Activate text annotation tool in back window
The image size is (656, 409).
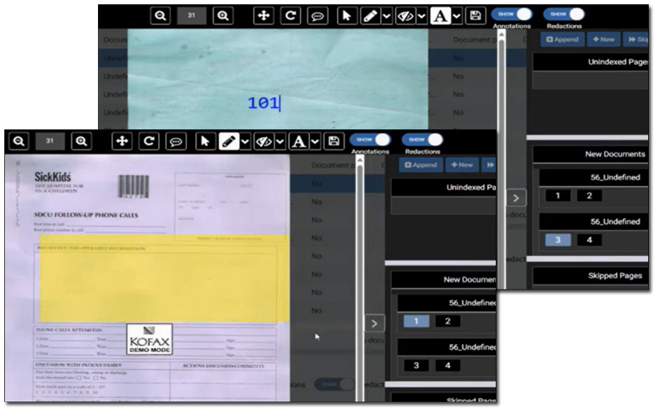point(440,16)
